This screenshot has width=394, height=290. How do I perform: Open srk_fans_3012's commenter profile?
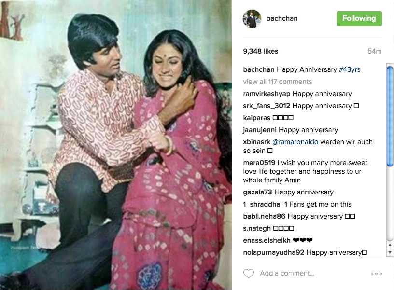coord(267,106)
